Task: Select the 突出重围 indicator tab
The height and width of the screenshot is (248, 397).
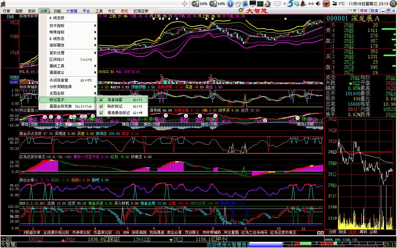Action: (231, 232)
